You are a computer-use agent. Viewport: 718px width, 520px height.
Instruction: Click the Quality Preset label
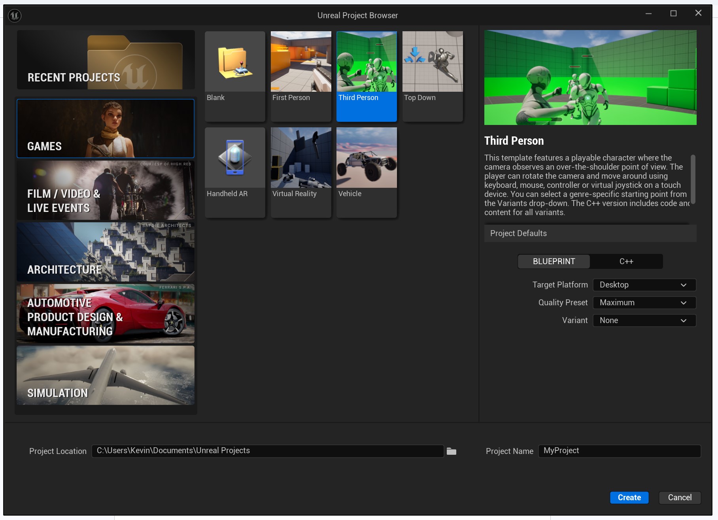[563, 303]
